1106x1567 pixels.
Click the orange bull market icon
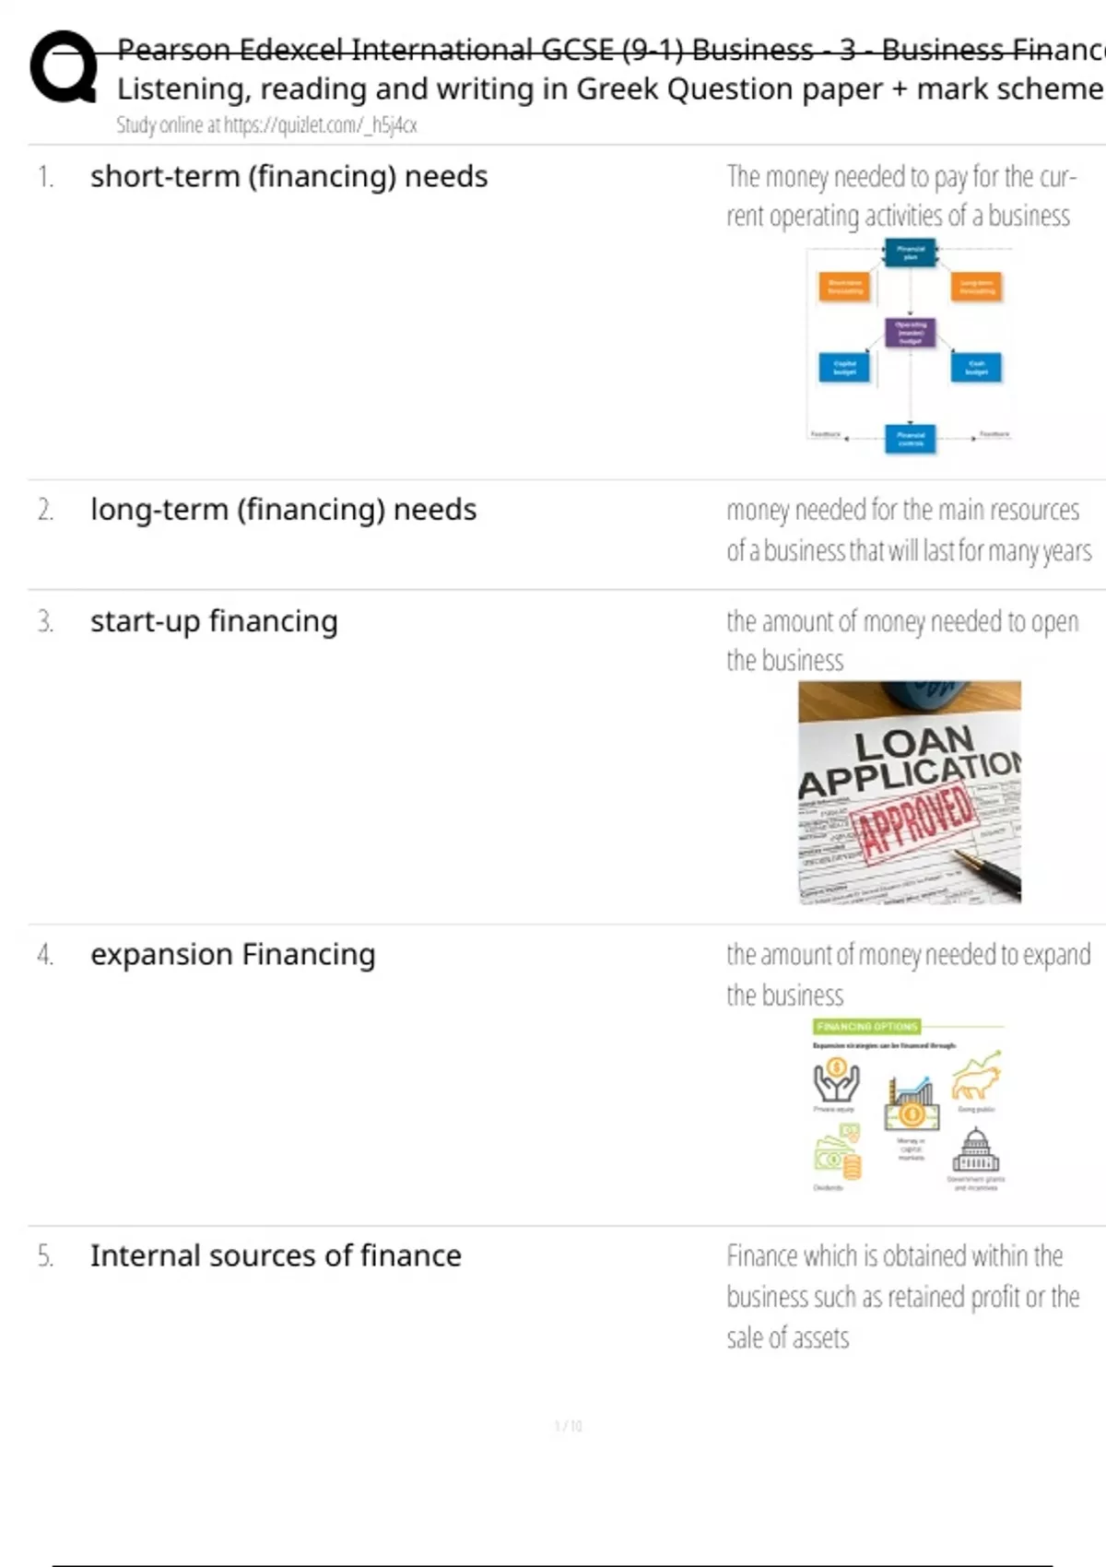(975, 1077)
